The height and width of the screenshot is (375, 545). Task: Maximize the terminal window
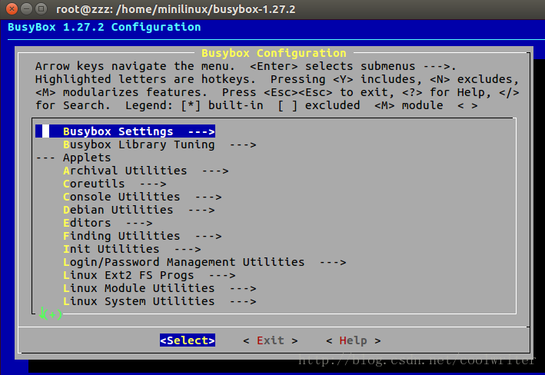pyautogui.click(x=41, y=8)
